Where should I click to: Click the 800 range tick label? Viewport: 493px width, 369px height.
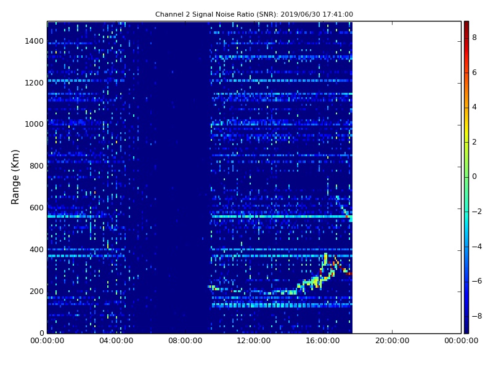[36, 166]
